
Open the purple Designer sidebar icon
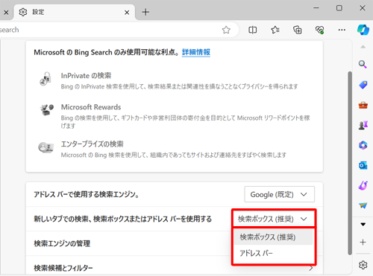coord(363,185)
